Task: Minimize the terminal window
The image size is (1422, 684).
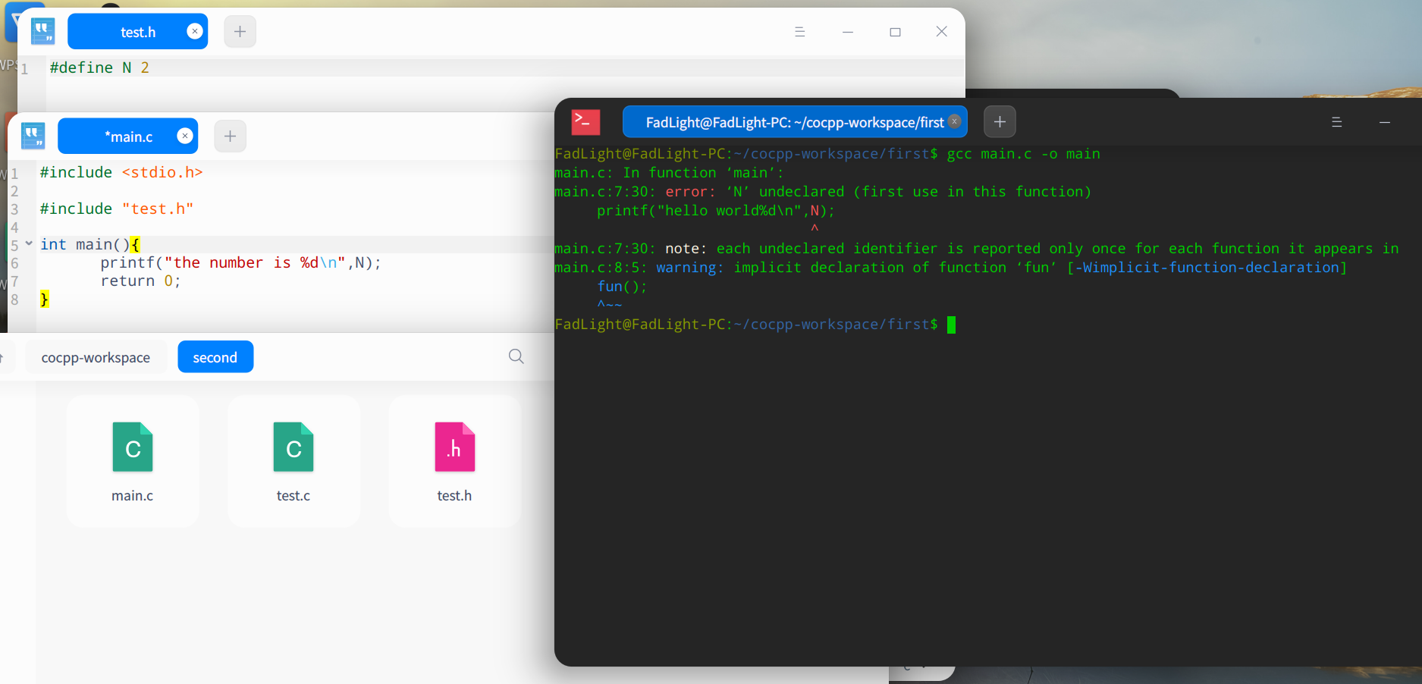Action: 1385,122
